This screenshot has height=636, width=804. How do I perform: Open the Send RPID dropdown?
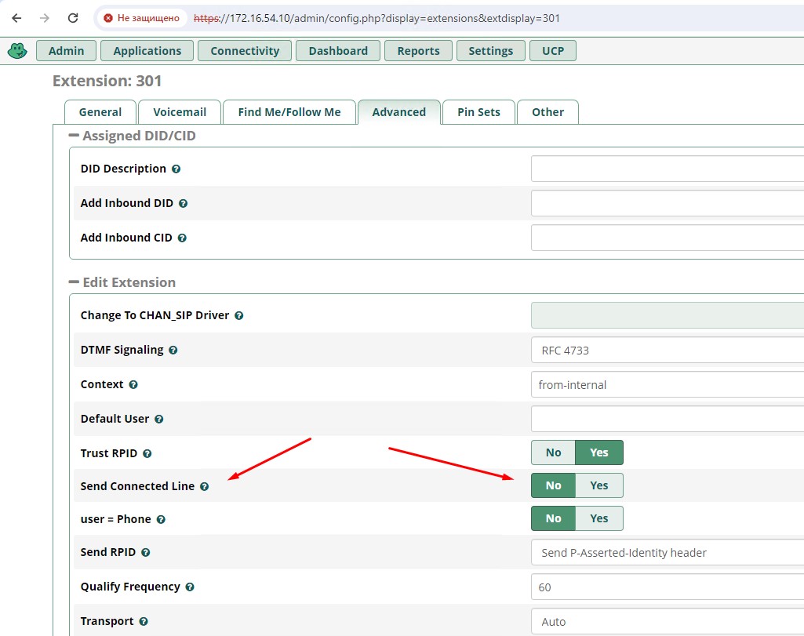pyautogui.click(x=667, y=553)
